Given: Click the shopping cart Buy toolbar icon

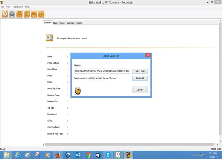Looking at the screenshot, I should pos(34,14).
